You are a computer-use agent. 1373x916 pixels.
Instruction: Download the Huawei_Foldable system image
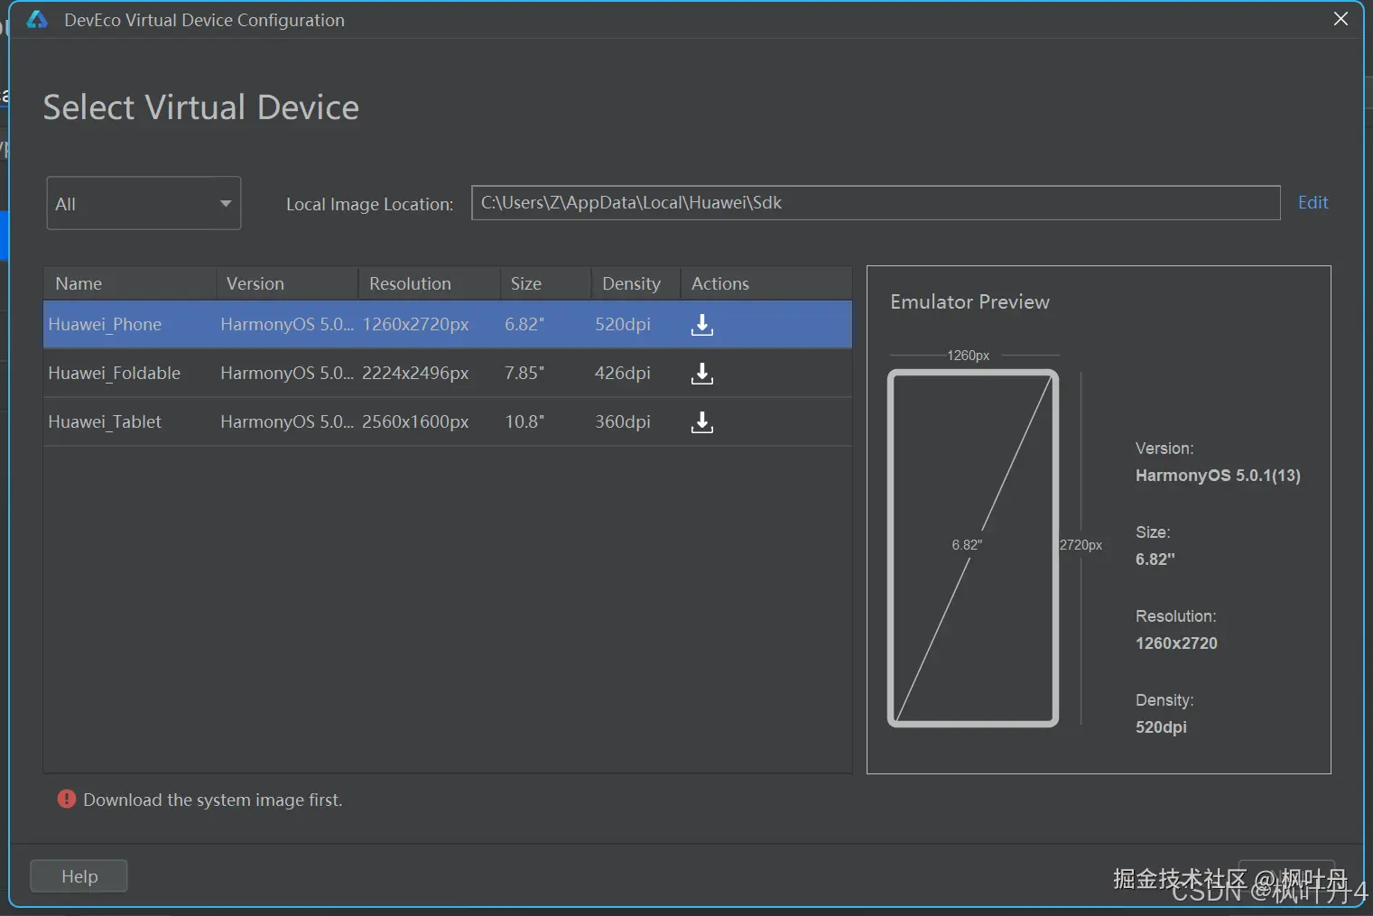701,374
